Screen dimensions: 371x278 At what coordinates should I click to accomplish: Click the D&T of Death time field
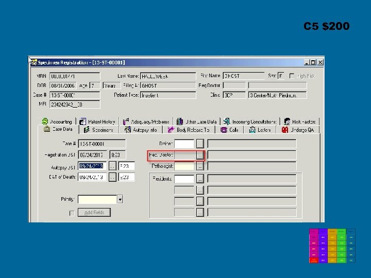[127, 177]
